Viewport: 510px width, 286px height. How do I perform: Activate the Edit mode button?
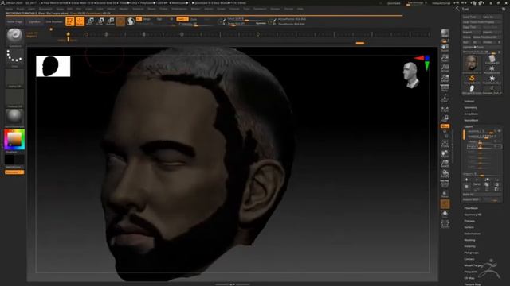(x=69, y=21)
